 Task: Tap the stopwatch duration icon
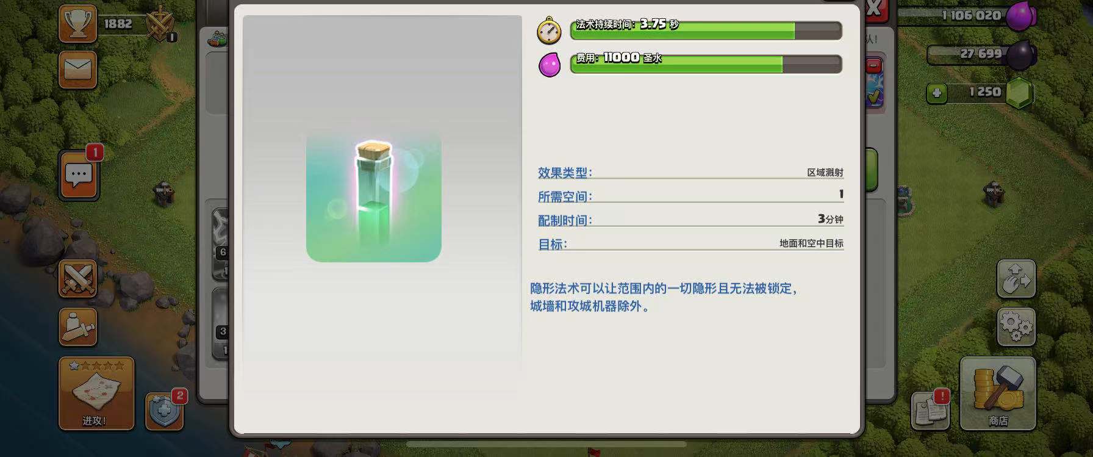pos(549,31)
